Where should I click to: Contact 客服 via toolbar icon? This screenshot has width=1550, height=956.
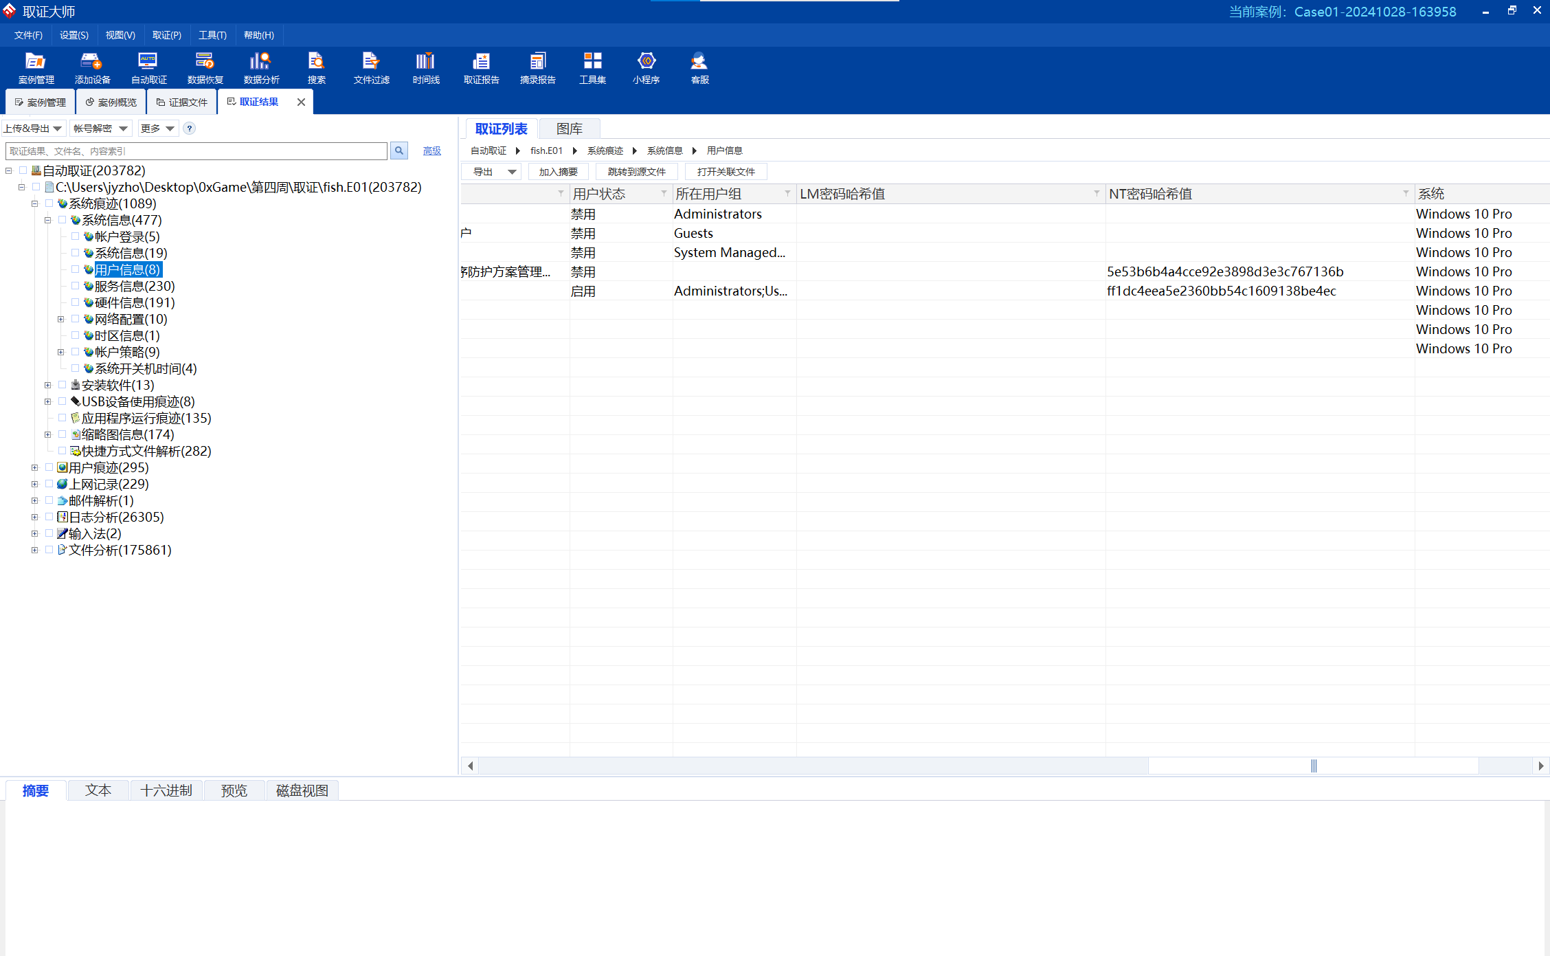(x=699, y=68)
